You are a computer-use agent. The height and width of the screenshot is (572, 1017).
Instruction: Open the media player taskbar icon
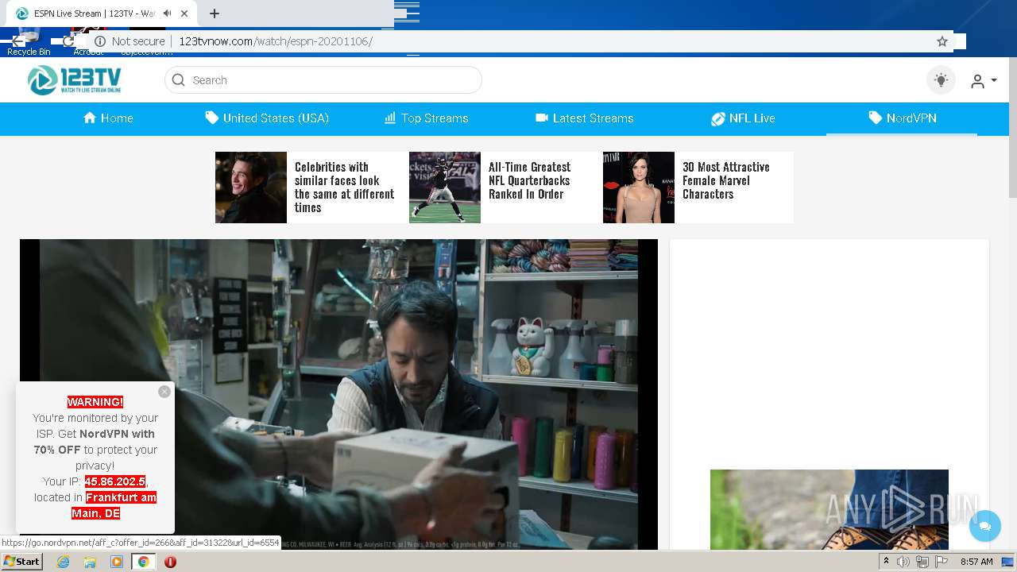[117, 562]
